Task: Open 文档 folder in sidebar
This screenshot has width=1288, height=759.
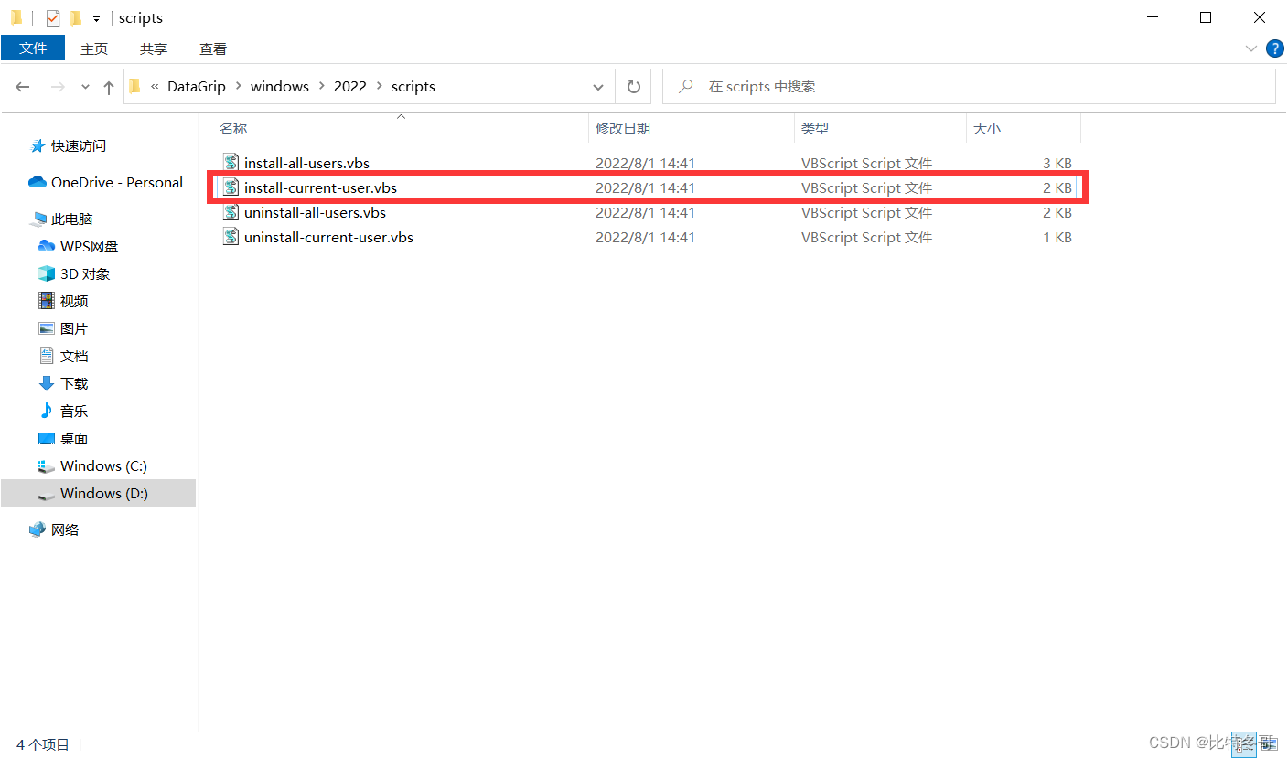Action: point(73,357)
